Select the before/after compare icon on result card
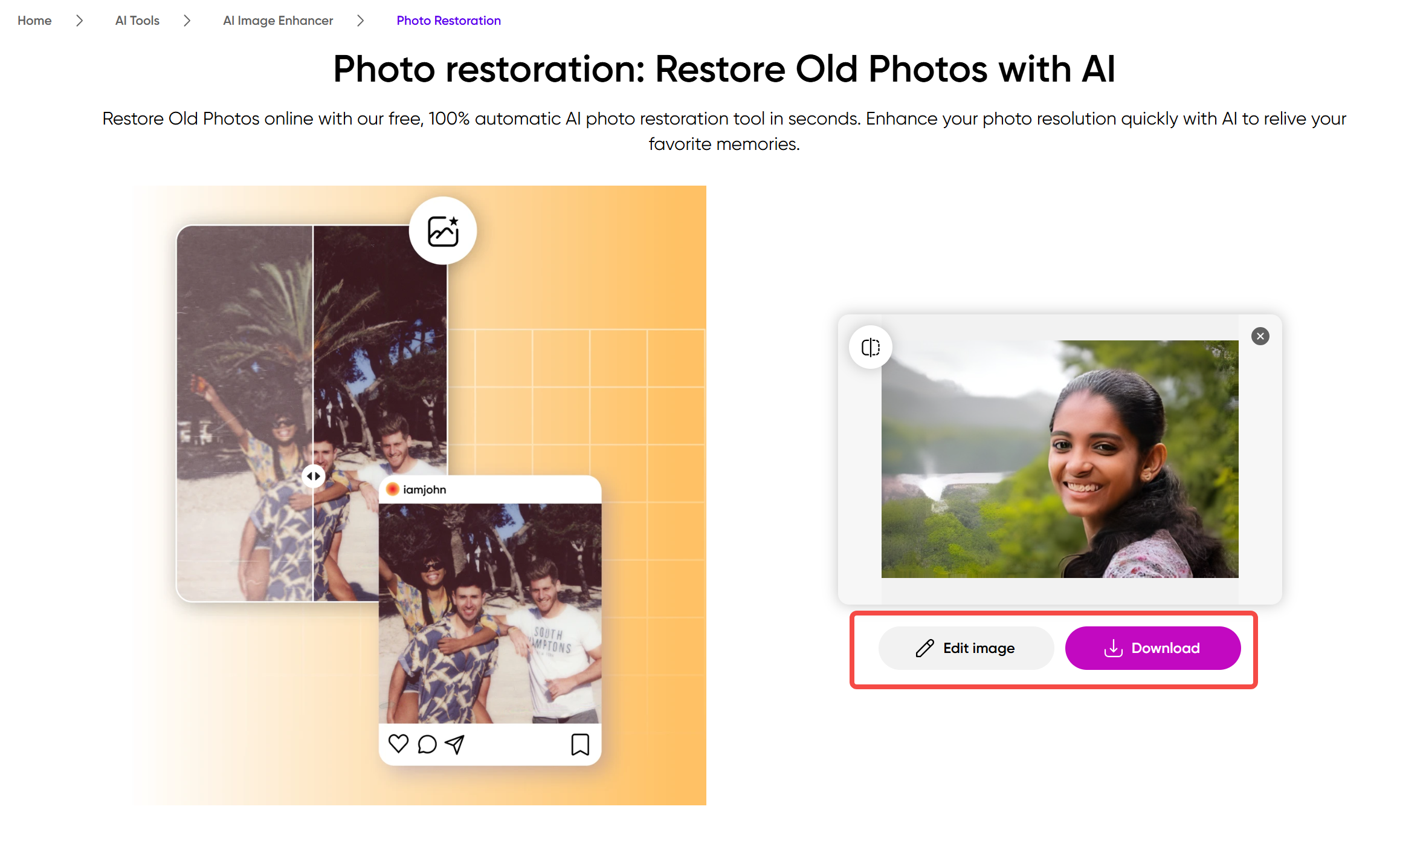Viewport: 1426px width, 867px height. (x=870, y=347)
